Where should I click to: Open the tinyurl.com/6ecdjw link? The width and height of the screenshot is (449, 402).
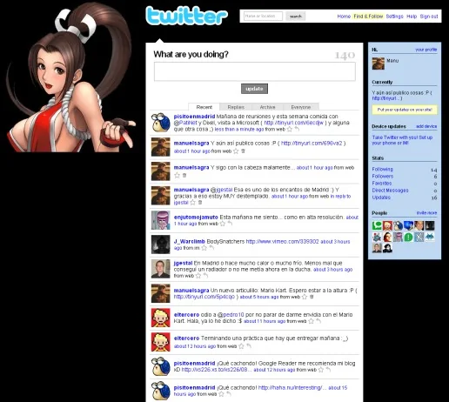[293, 123]
